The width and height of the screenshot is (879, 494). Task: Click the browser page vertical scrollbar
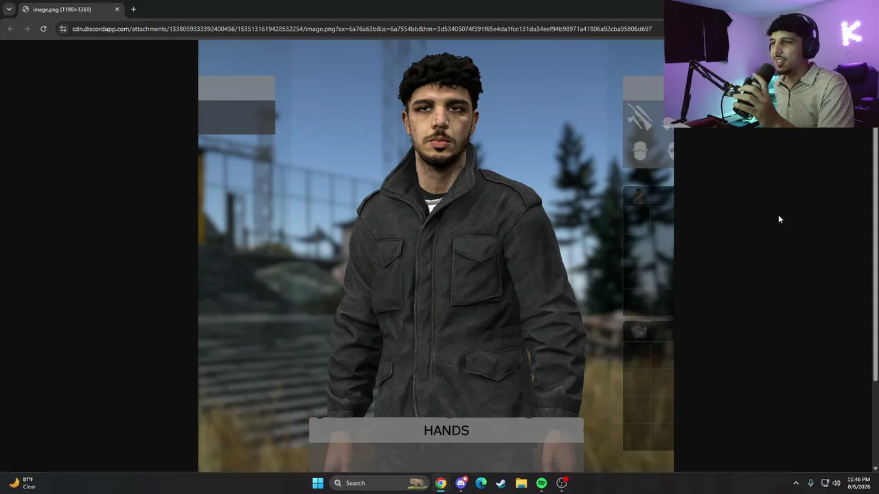click(x=875, y=254)
